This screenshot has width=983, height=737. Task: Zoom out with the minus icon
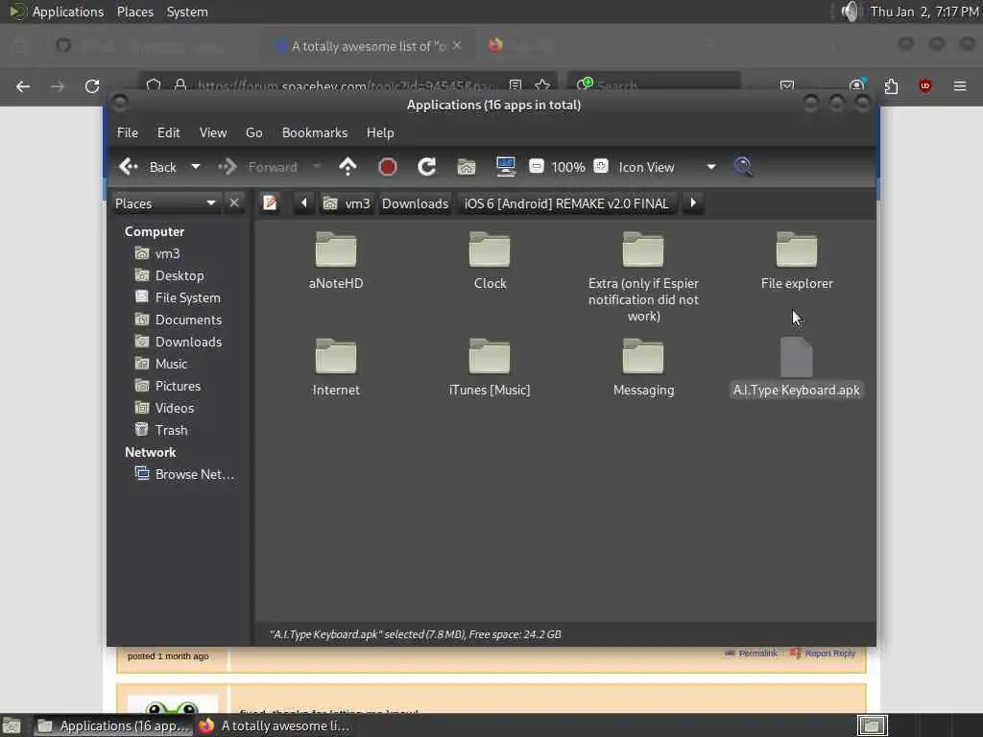536,166
